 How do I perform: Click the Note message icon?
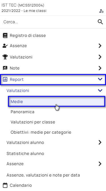pos(5,68)
